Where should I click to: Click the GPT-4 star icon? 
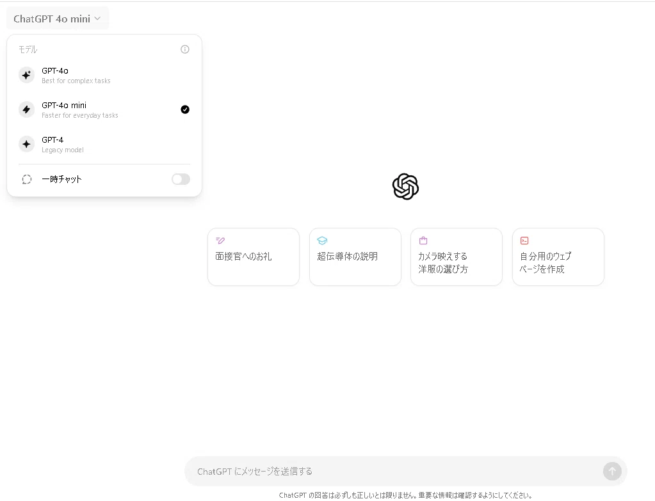[26, 145]
